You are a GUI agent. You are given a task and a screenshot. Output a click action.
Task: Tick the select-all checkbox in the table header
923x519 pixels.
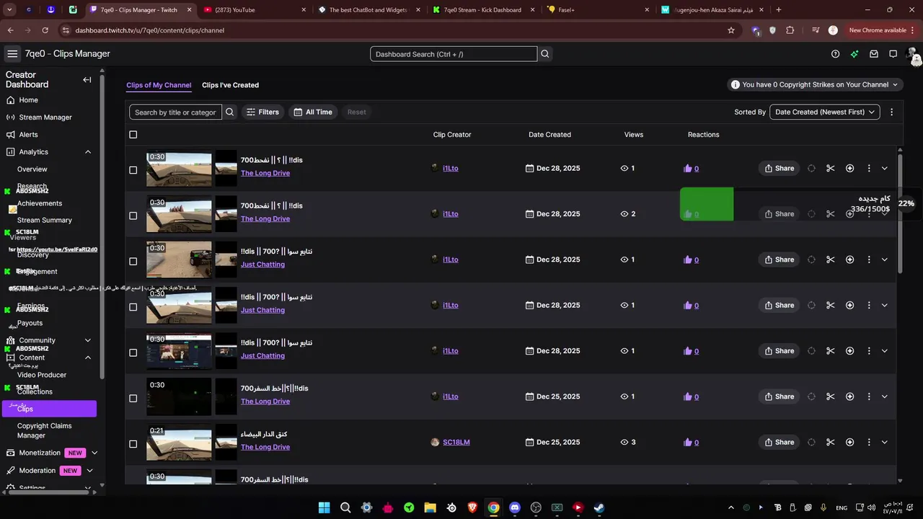pos(133,135)
